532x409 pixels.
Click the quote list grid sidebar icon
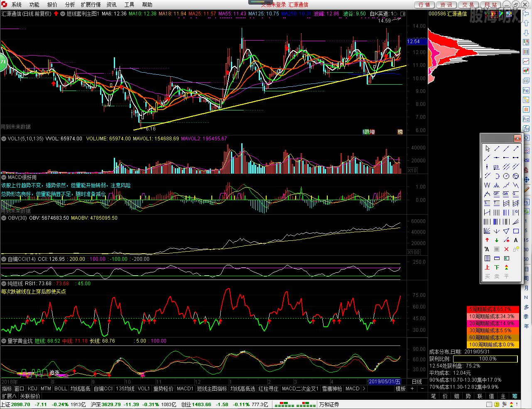tap(526, 51)
